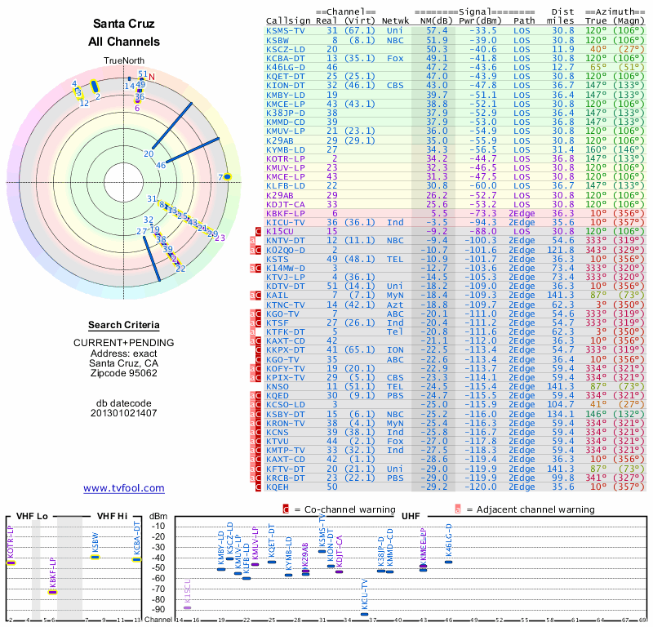Screen dimensions: 653x627
Task: Click the NM(dB) column header
Action: pyautogui.click(x=431, y=20)
